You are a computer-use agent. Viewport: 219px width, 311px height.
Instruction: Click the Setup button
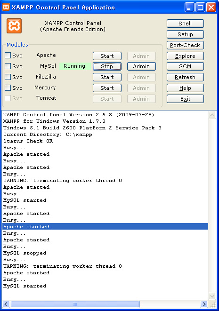click(185, 34)
